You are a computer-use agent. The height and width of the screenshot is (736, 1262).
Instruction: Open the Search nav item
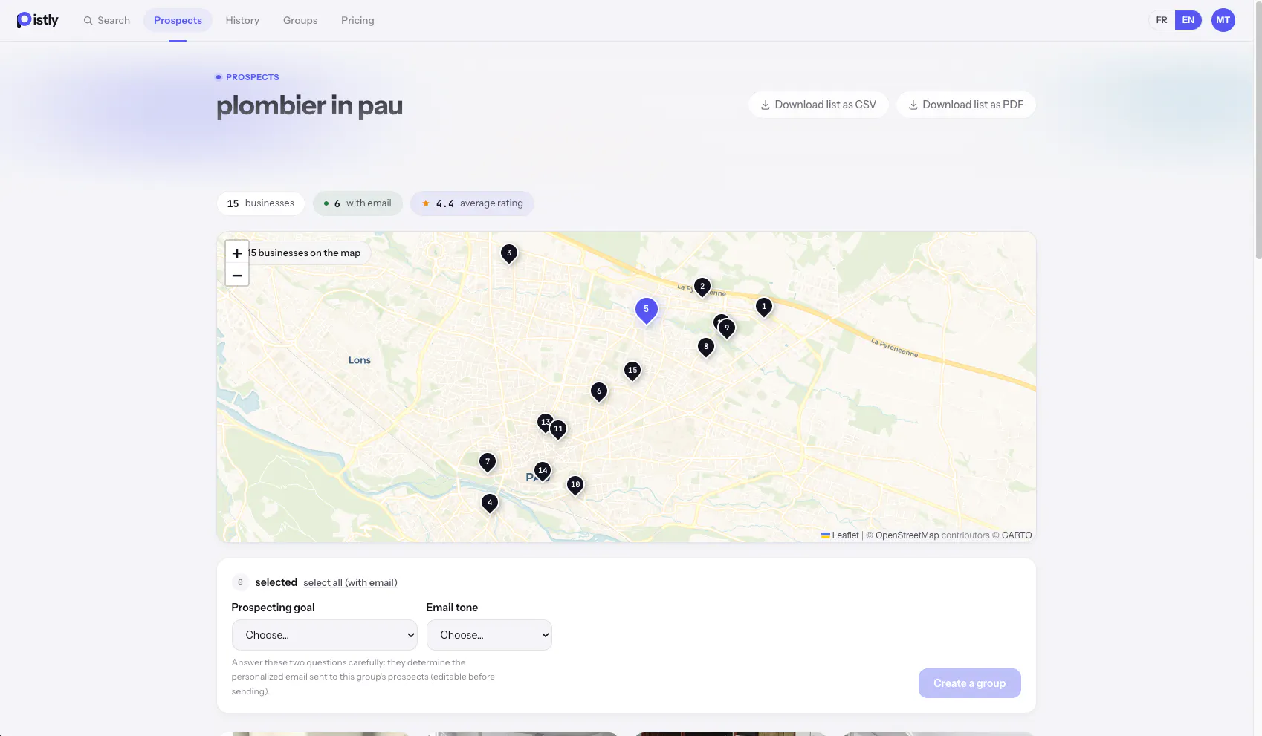[x=107, y=20]
